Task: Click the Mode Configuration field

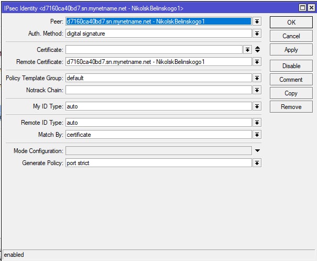Action: coord(158,151)
